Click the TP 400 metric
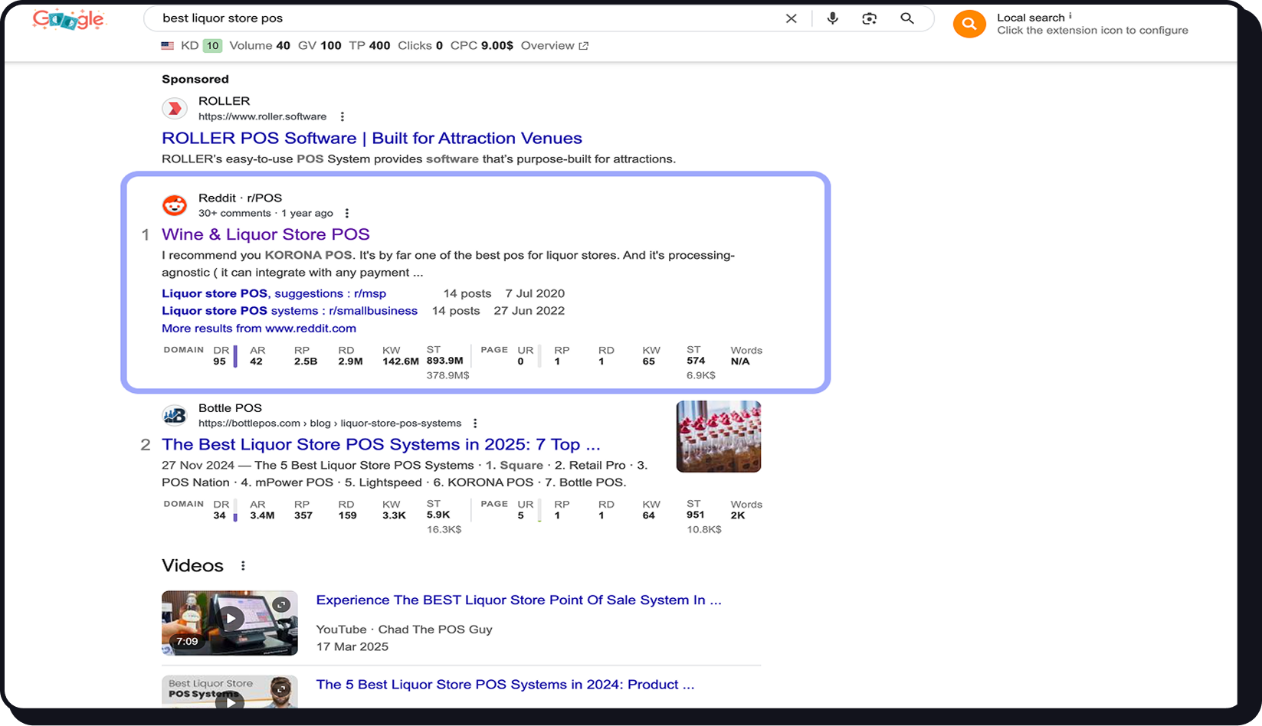 click(369, 46)
